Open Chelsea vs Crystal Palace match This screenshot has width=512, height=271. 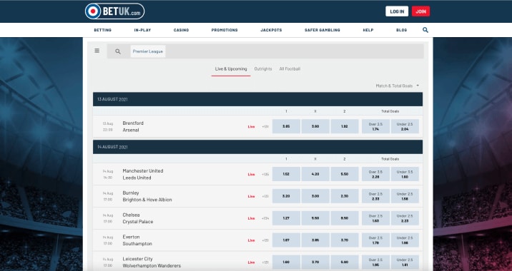(x=138, y=218)
